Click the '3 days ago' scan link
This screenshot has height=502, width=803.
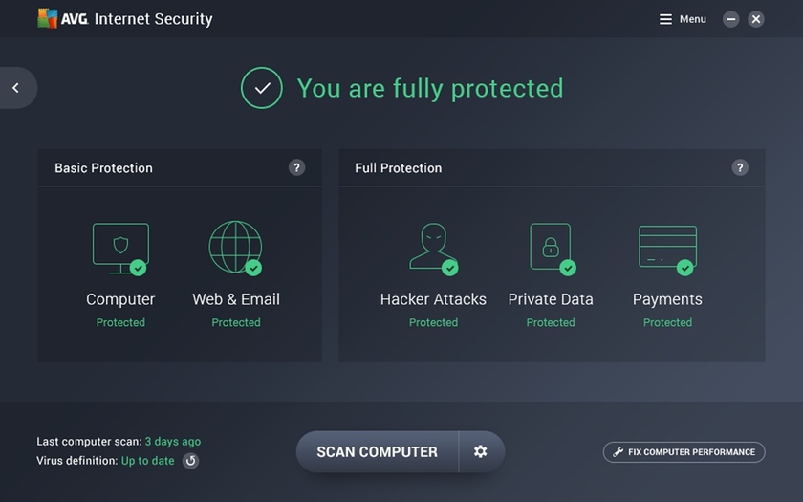tap(172, 442)
